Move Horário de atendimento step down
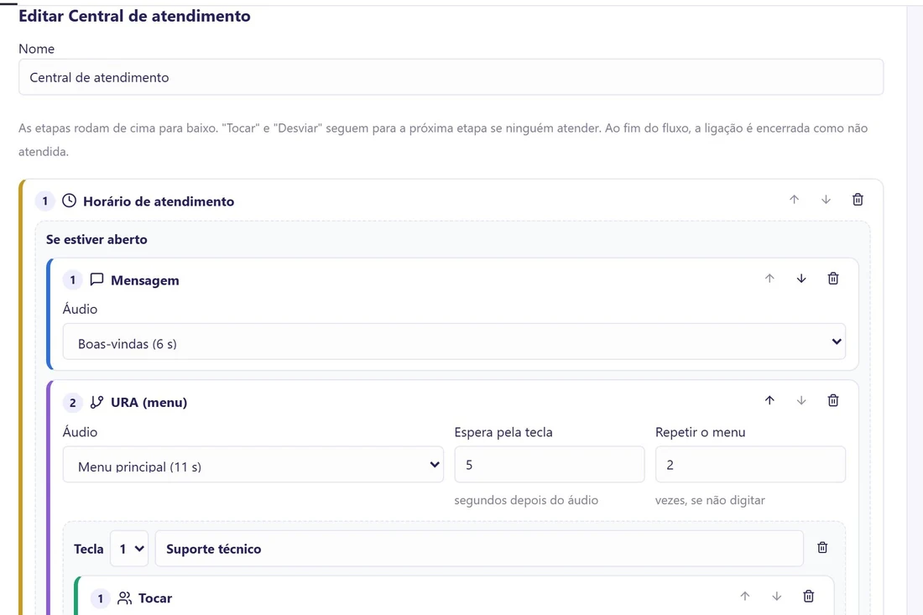Viewport: 923px width, 615px height. pyautogui.click(x=826, y=200)
